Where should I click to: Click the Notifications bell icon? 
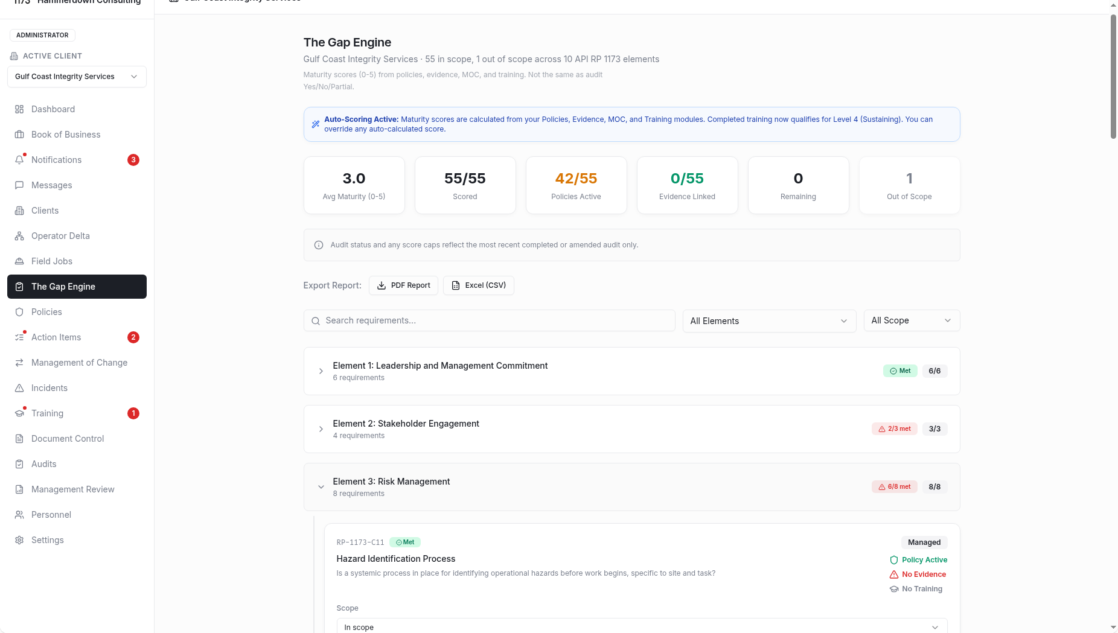tap(19, 160)
